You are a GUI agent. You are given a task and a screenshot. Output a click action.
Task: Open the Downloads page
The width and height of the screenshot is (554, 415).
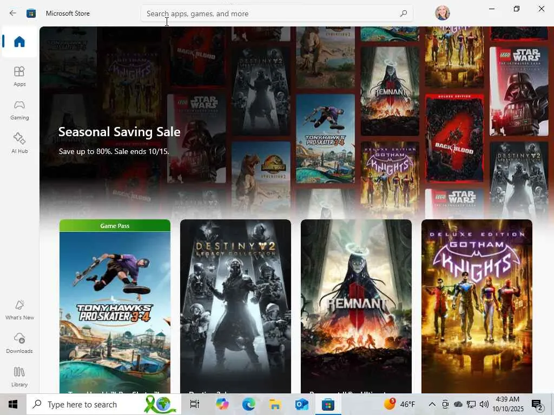(19, 343)
